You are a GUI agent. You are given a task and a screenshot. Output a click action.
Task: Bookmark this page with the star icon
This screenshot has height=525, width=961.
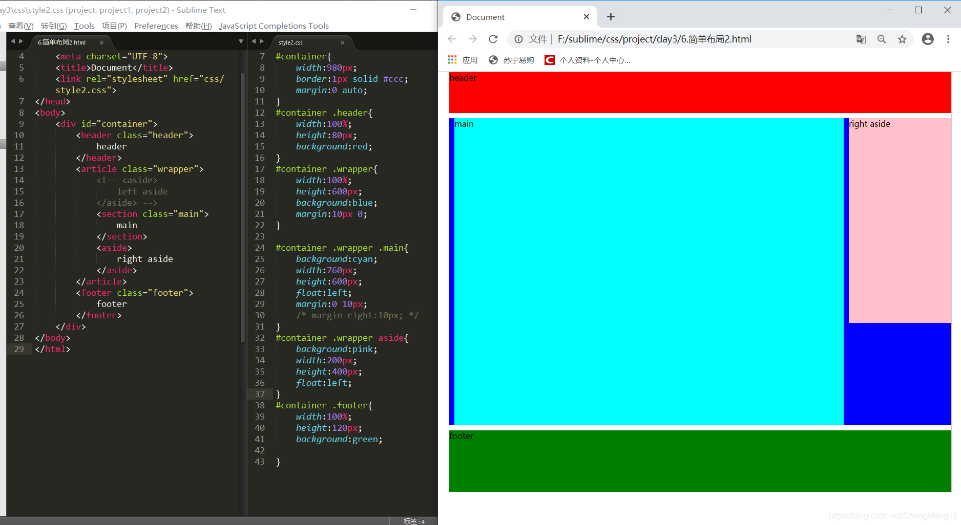tap(902, 39)
